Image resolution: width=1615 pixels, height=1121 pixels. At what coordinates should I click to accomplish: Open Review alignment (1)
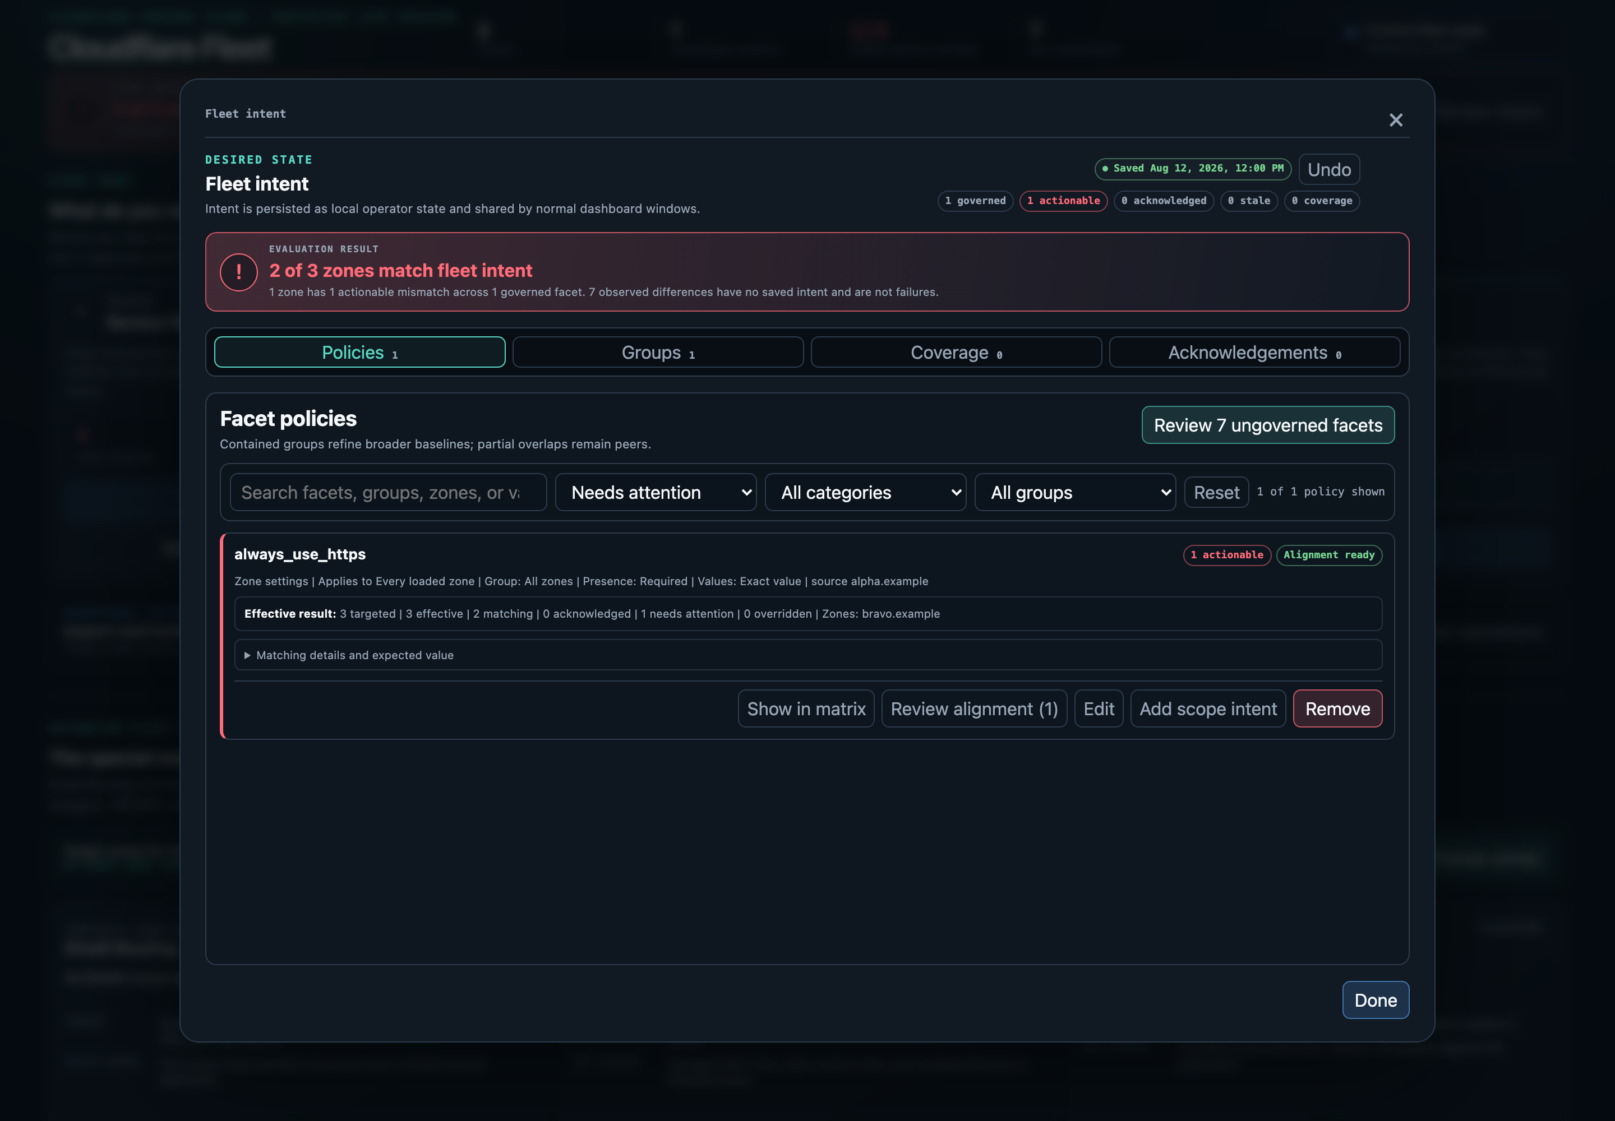[x=974, y=708]
